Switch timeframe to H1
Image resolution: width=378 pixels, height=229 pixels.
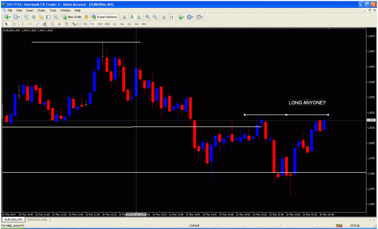click(x=115, y=24)
